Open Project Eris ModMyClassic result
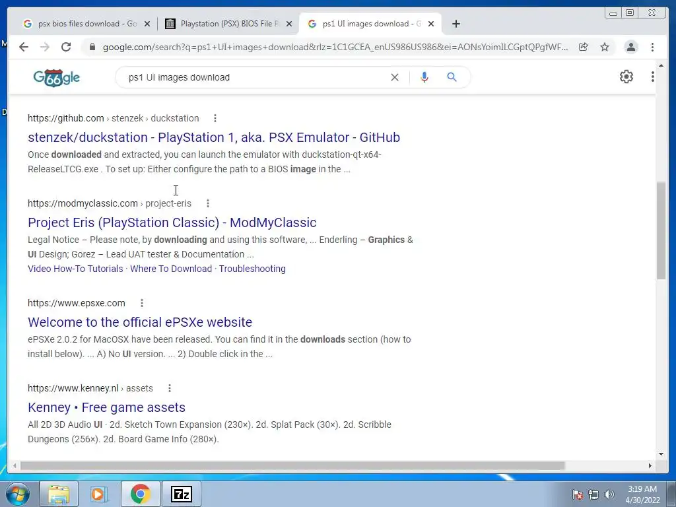 tap(172, 222)
